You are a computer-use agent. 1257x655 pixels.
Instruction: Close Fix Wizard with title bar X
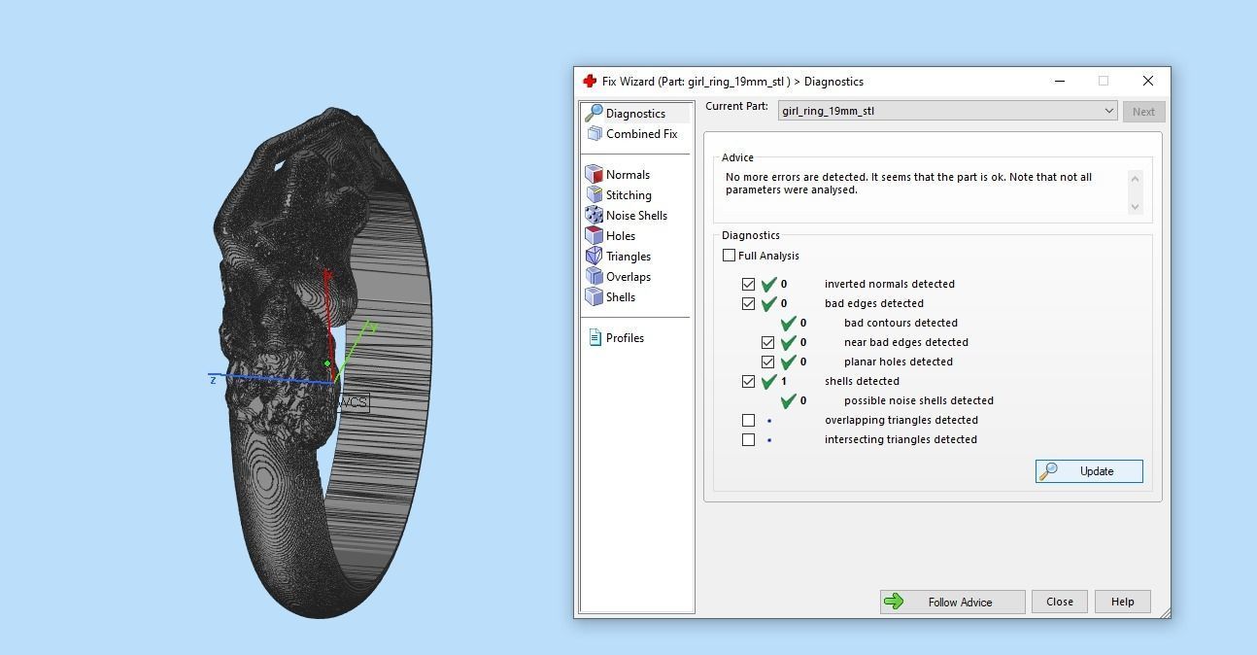[1148, 81]
